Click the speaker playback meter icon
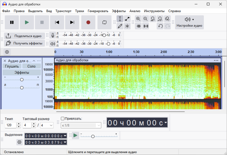The height and width of the screenshot is (155, 227). click(53, 44)
